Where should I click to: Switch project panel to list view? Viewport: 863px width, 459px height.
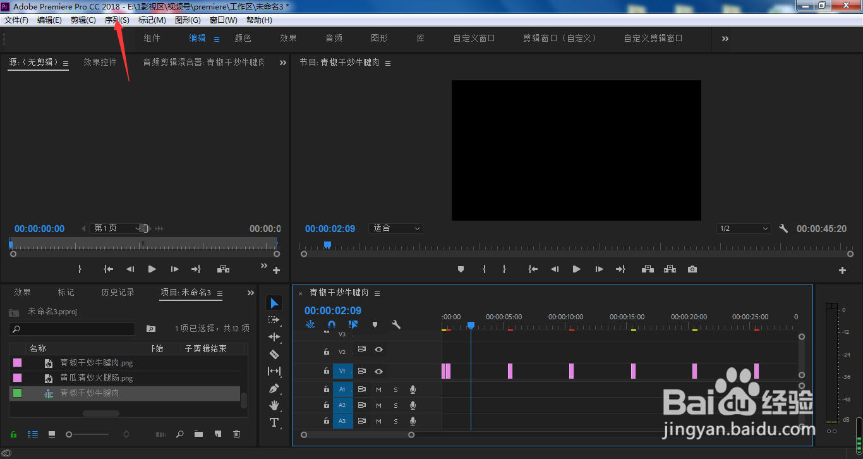[x=32, y=434]
